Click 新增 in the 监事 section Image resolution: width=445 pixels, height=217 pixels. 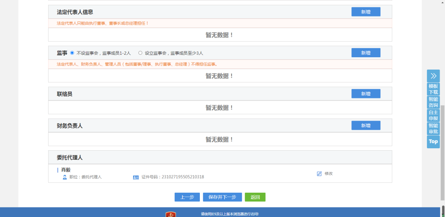pyautogui.click(x=366, y=53)
